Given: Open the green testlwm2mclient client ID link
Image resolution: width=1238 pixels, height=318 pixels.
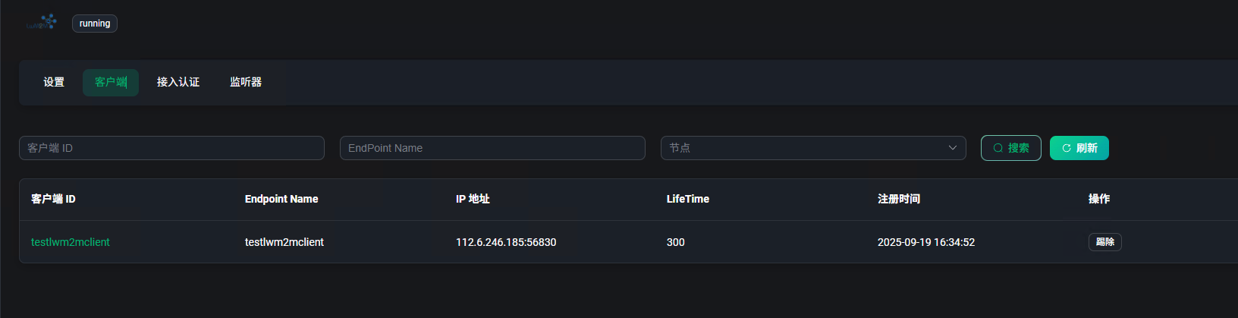Looking at the screenshot, I should pyautogui.click(x=71, y=242).
